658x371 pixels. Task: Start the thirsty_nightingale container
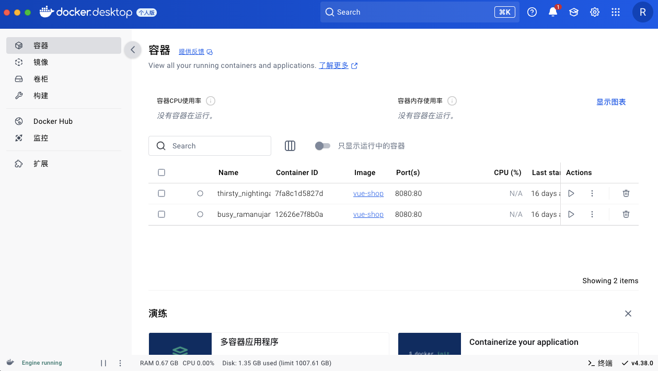click(x=571, y=193)
